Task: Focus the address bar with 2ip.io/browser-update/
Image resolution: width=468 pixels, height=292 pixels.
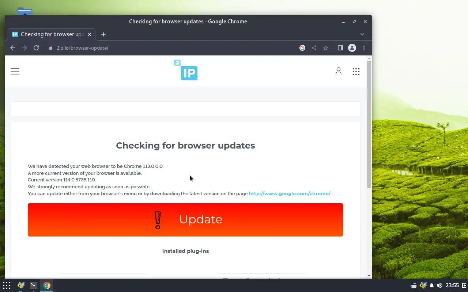Action: click(172, 48)
